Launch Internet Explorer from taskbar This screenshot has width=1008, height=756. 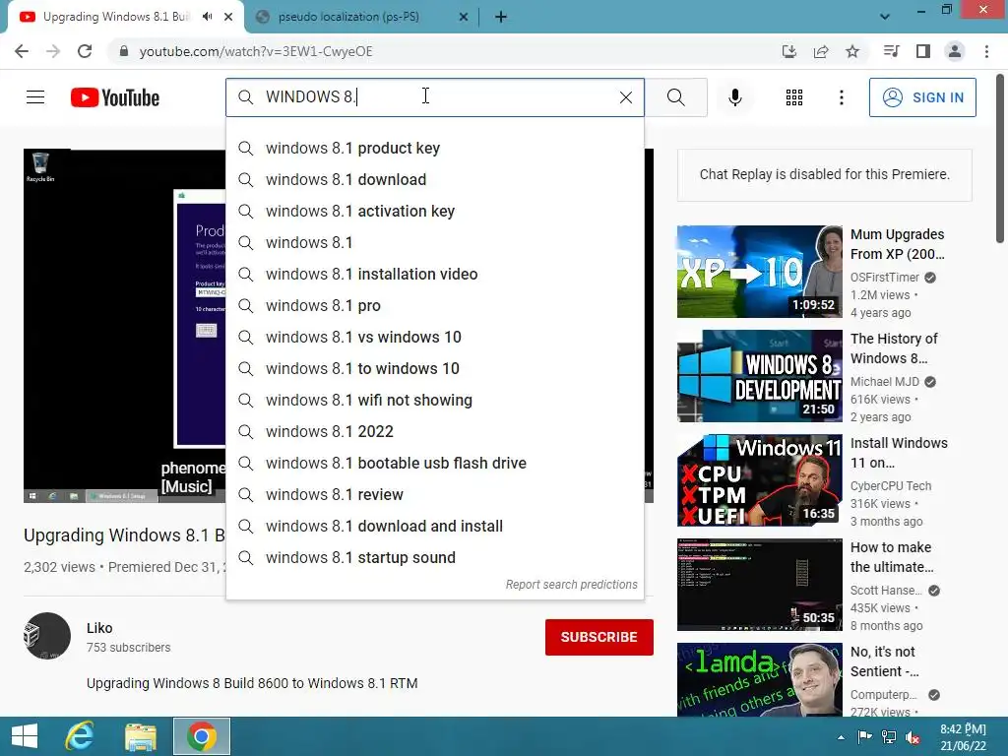coord(80,736)
